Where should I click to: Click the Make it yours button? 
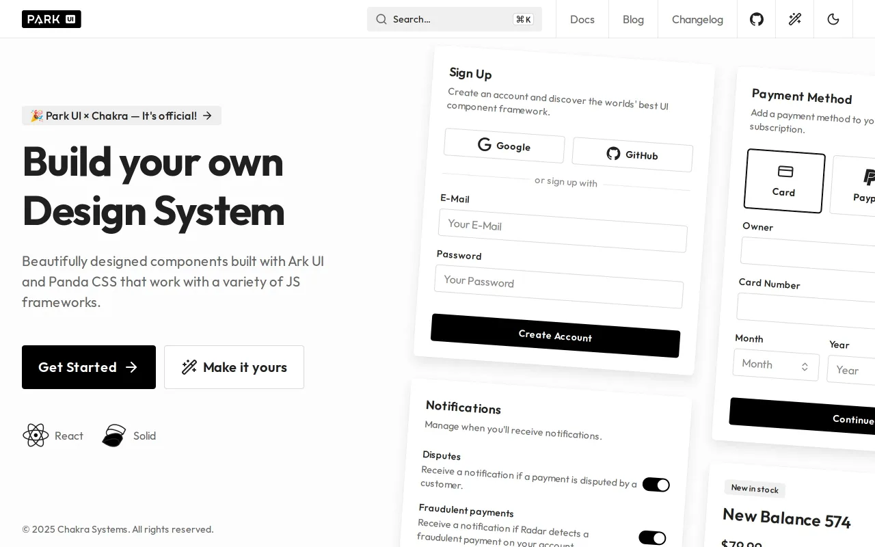pos(234,367)
